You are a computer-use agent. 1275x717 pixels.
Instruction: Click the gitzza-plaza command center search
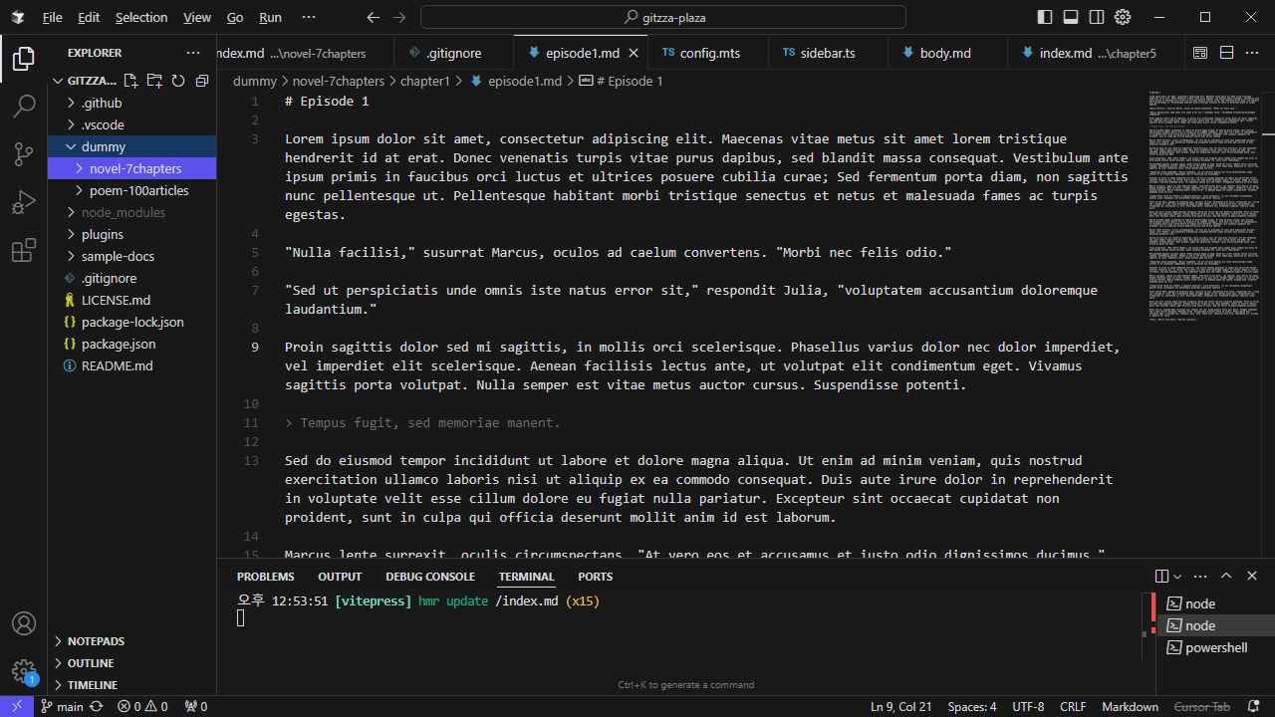[x=663, y=17]
